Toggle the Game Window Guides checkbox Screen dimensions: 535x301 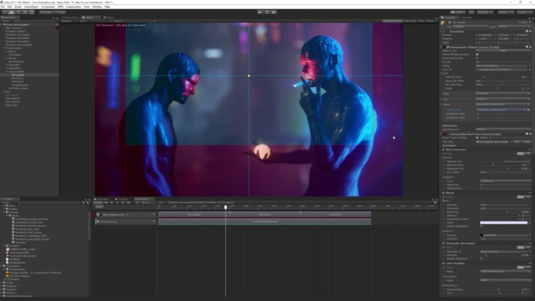pyautogui.click(x=477, y=54)
